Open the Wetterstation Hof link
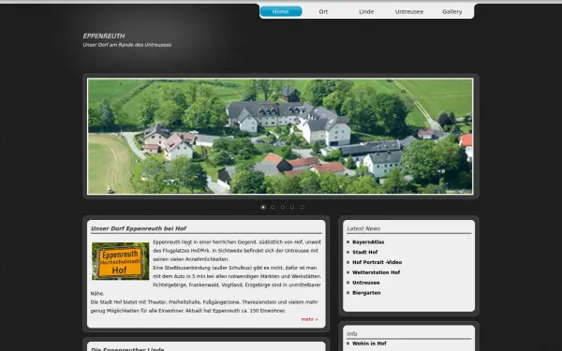The width and height of the screenshot is (562, 351). (x=376, y=272)
